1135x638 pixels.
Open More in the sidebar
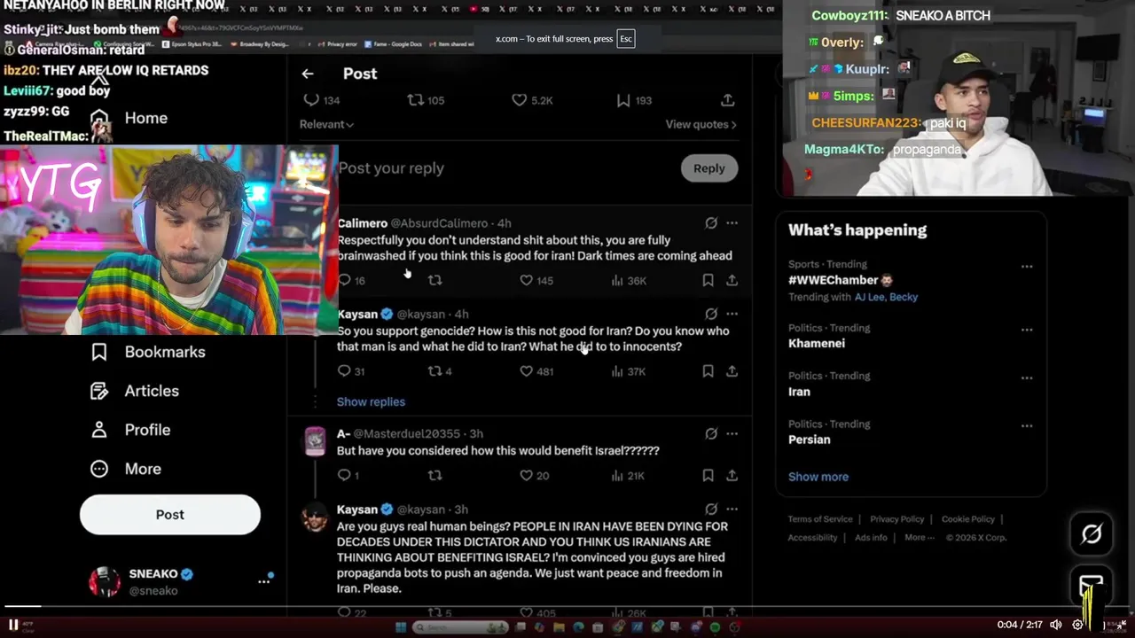click(126, 469)
